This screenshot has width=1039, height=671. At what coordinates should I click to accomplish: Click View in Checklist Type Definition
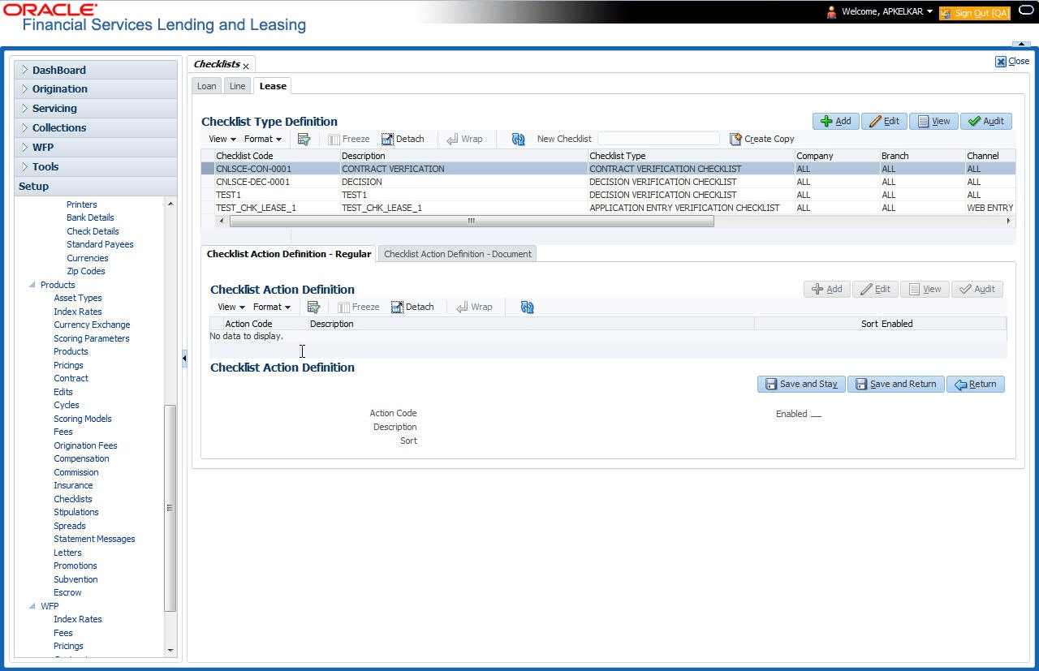click(x=933, y=121)
